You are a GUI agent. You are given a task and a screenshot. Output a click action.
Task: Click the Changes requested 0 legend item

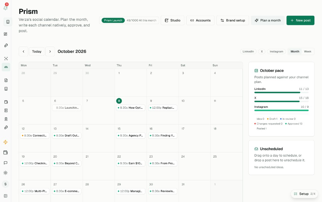[269, 124]
